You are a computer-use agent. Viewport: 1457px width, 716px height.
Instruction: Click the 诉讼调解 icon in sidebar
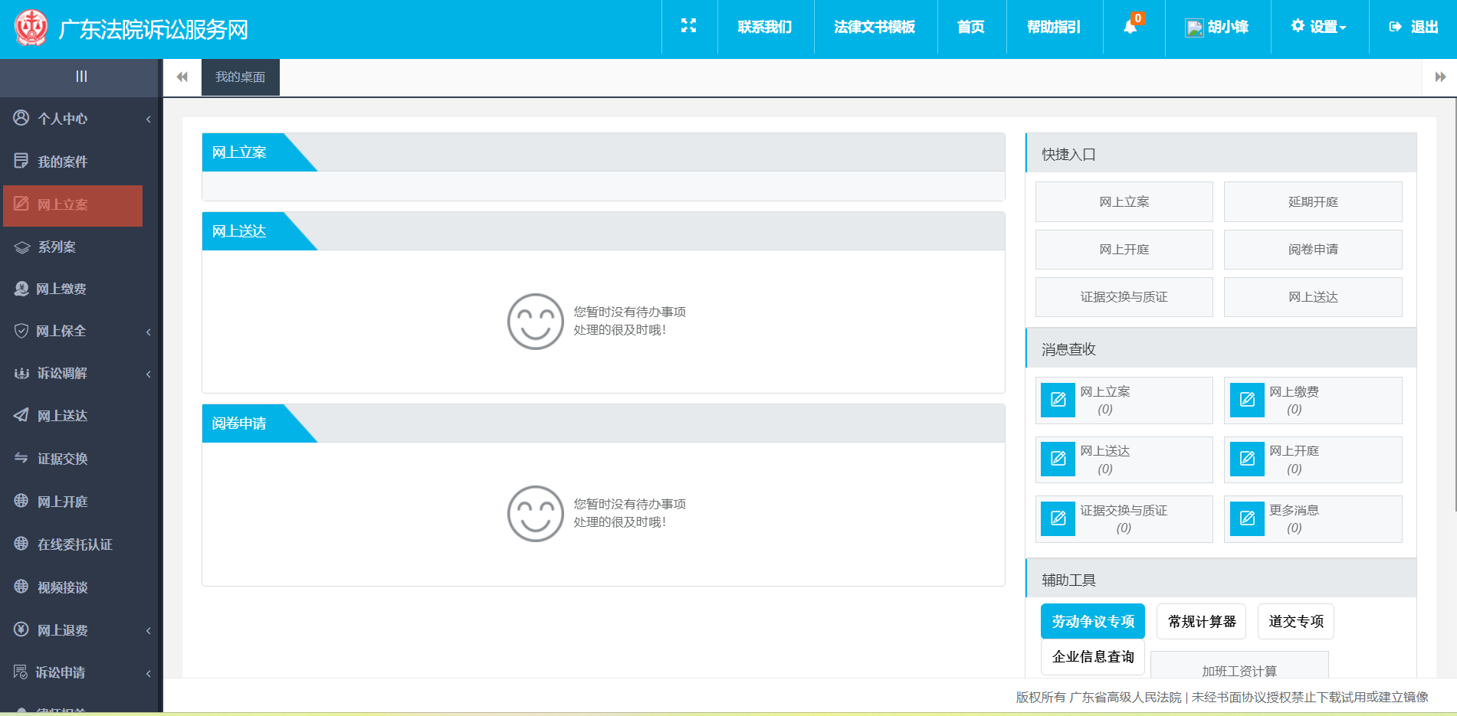tap(21, 373)
